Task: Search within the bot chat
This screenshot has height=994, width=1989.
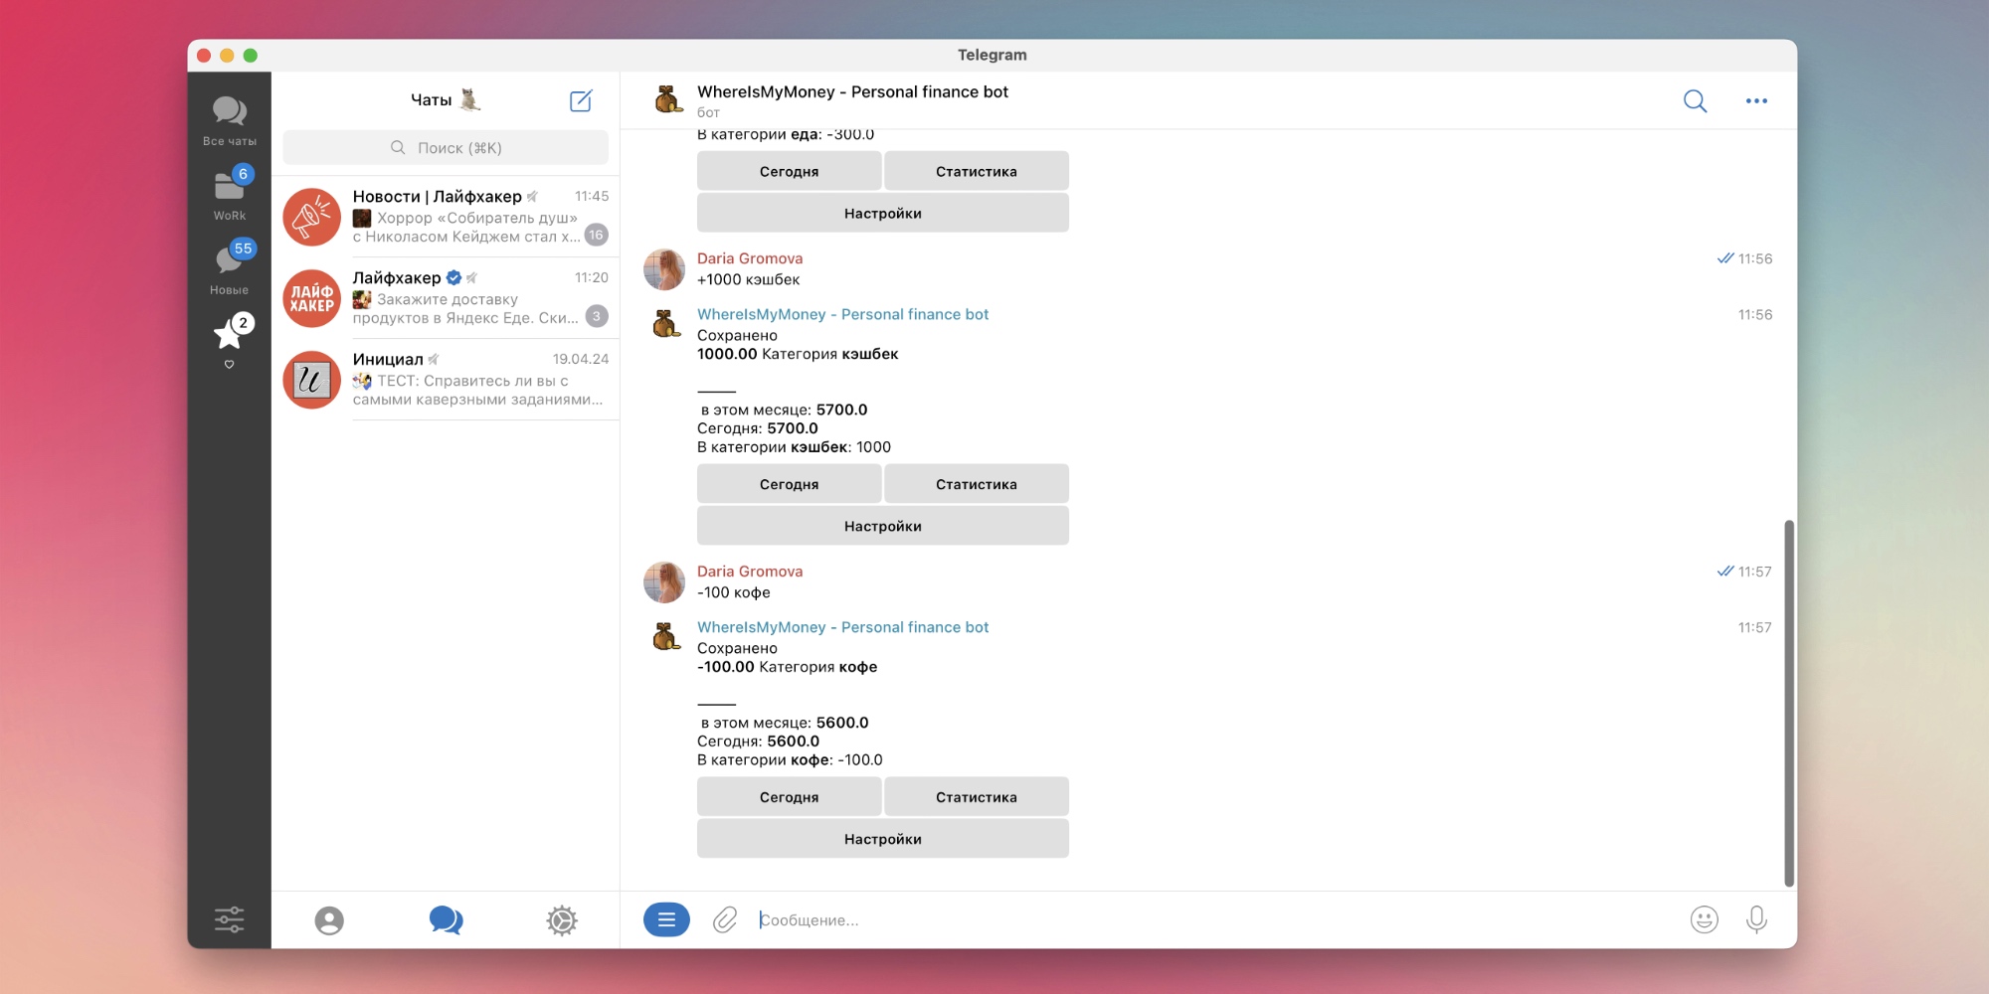Action: [x=1695, y=100]
